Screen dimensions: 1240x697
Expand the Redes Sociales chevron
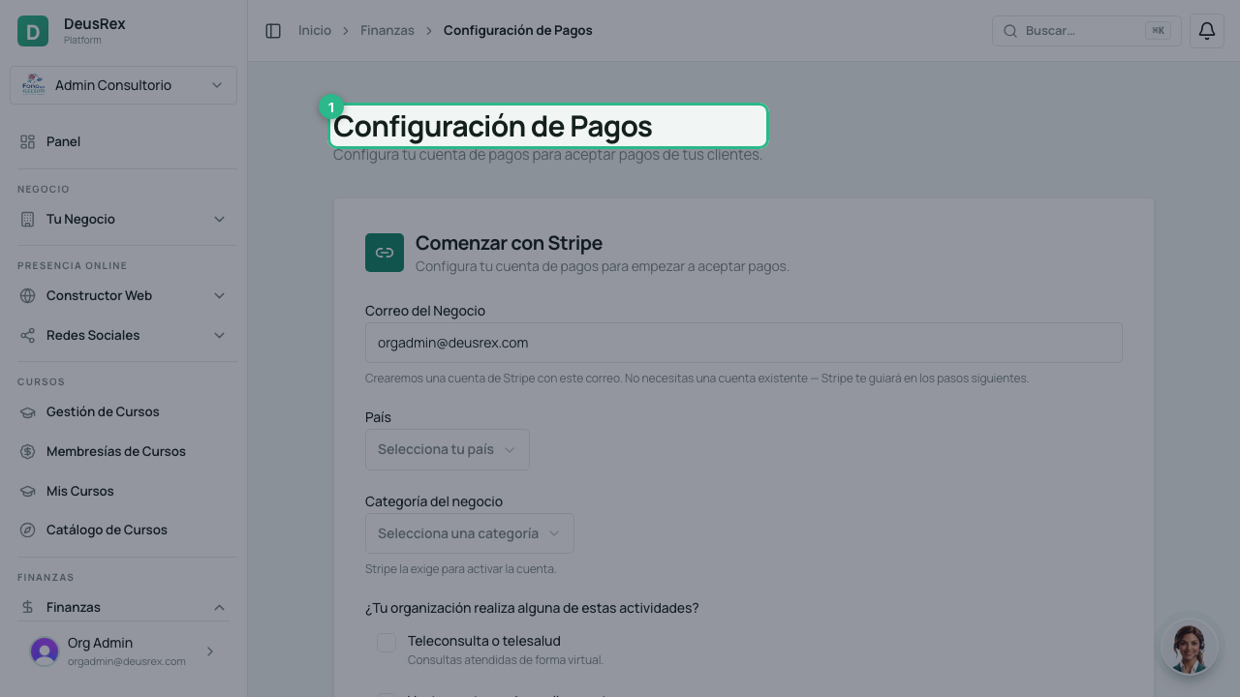[219, 335]
